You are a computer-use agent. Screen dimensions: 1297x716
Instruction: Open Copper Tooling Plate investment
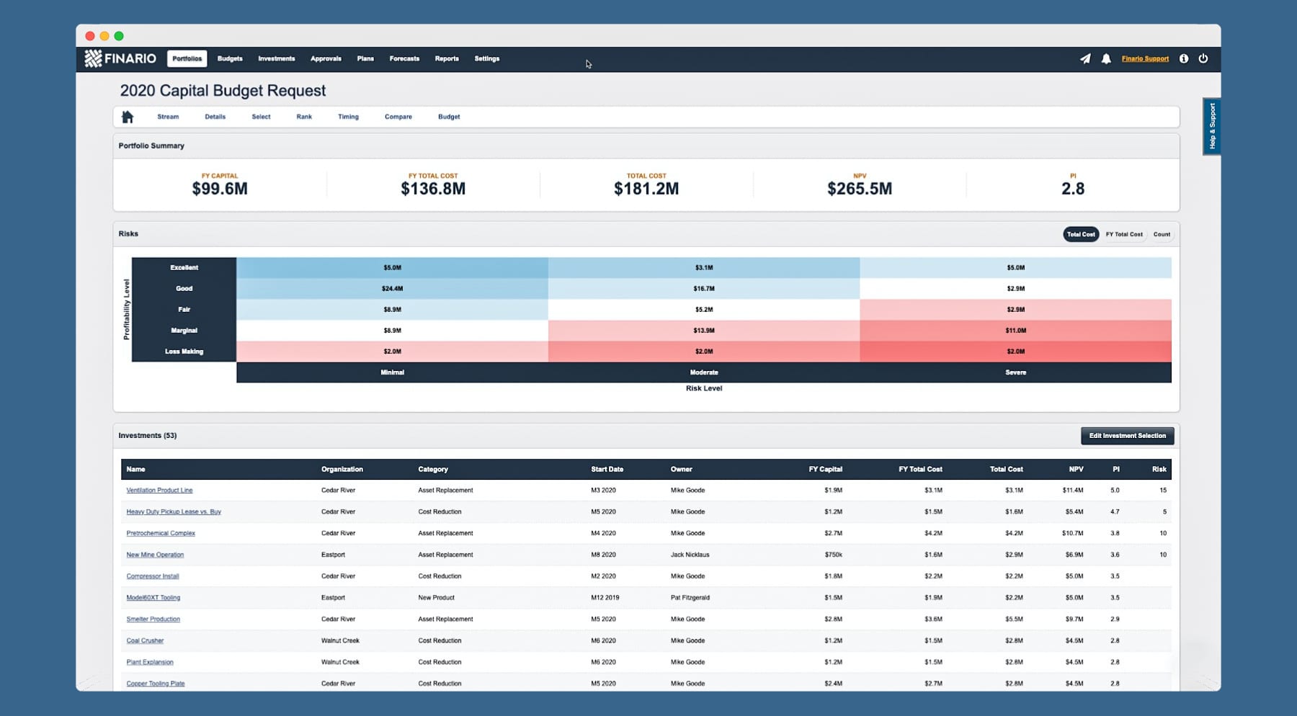pyautogui.click(x=156, y=684)
